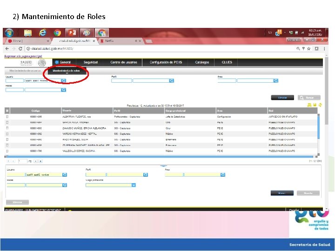
Task: Go to next results page
Action: click(36, 161)
